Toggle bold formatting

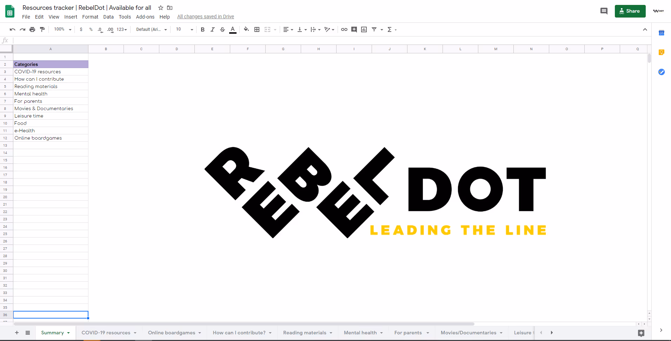tap(202, 29)
